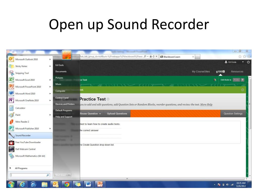Screen dimensions: 258x194
Task: Click the browser favorites star icon
Action: click(244, 56)
